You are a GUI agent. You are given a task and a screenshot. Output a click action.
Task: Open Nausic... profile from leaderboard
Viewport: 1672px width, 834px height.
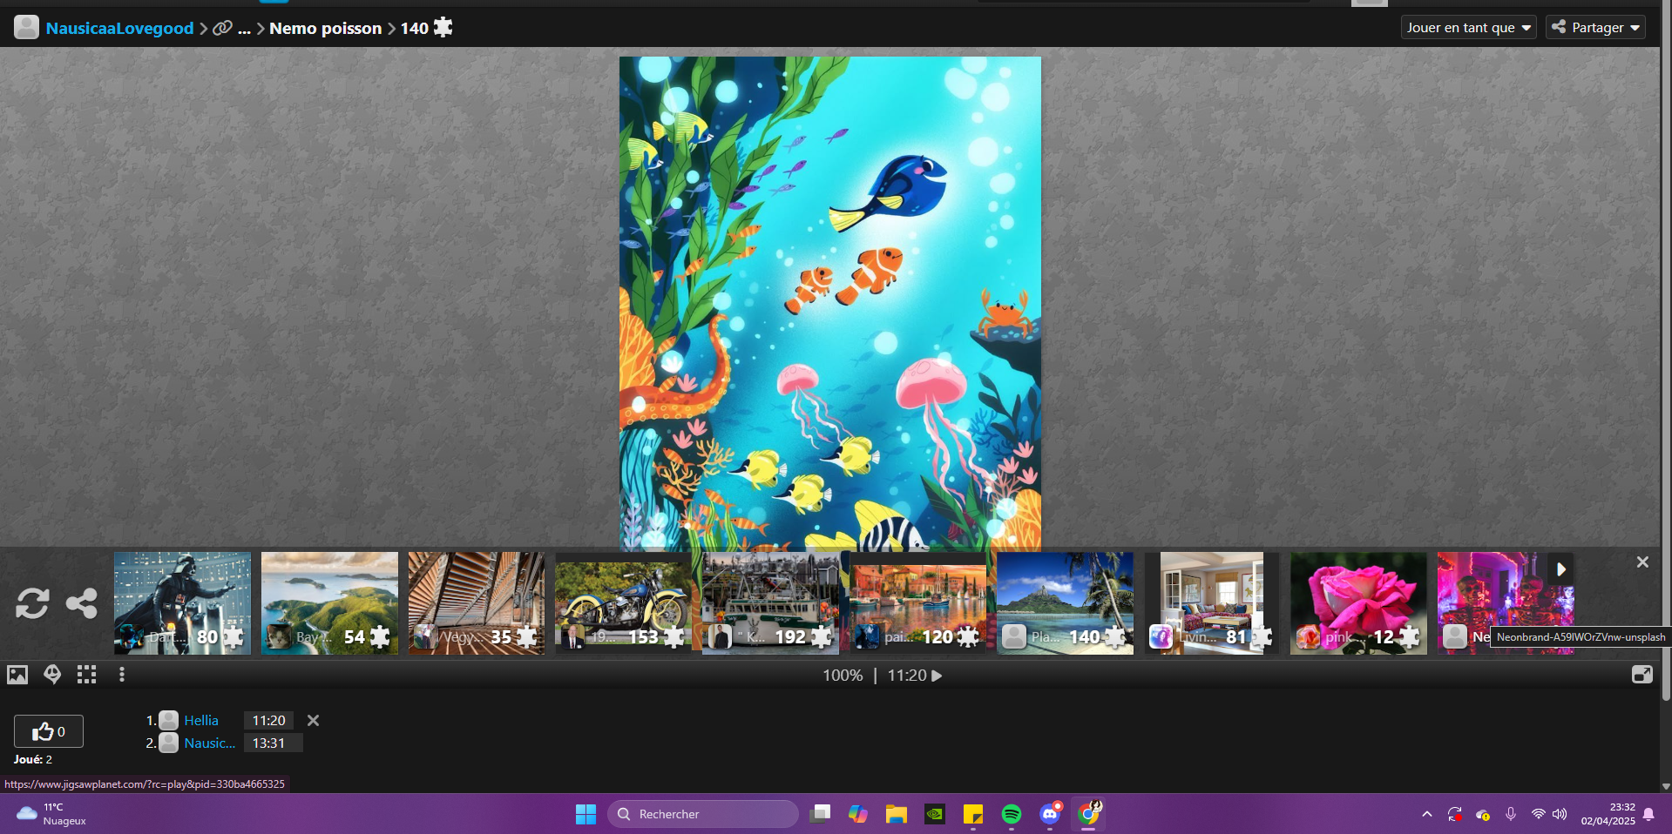coord(210,743)
